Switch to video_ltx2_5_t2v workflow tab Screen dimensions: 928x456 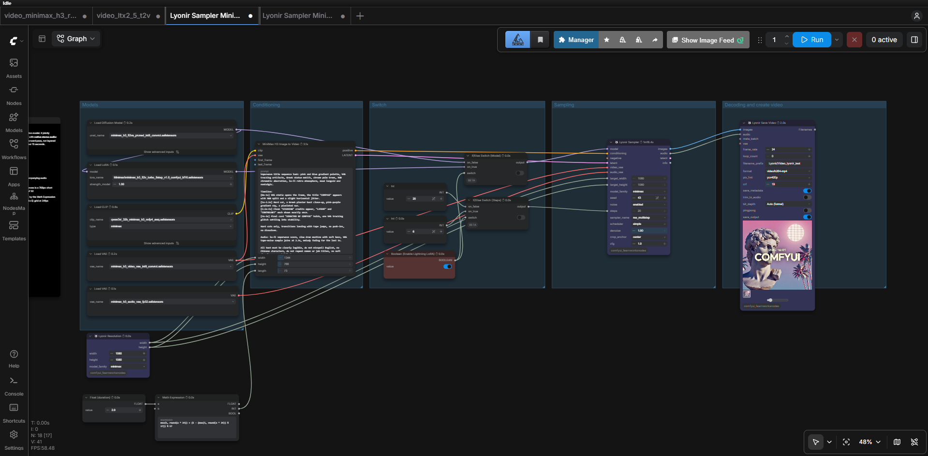pyautogui.click(x=128, y=16)
